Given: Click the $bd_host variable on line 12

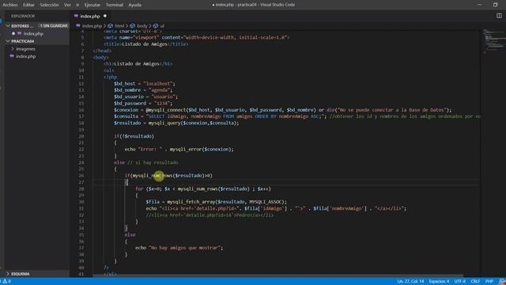Looking at the screenshot, I should coord(125,84).
